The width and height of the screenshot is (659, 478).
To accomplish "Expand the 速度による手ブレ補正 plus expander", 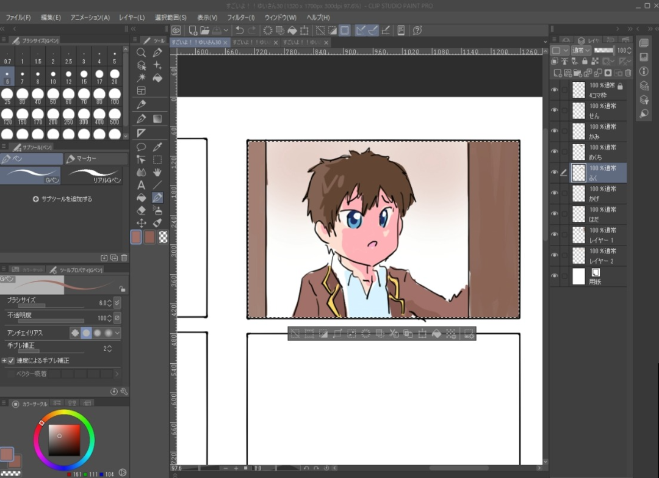I will [4, 361].
